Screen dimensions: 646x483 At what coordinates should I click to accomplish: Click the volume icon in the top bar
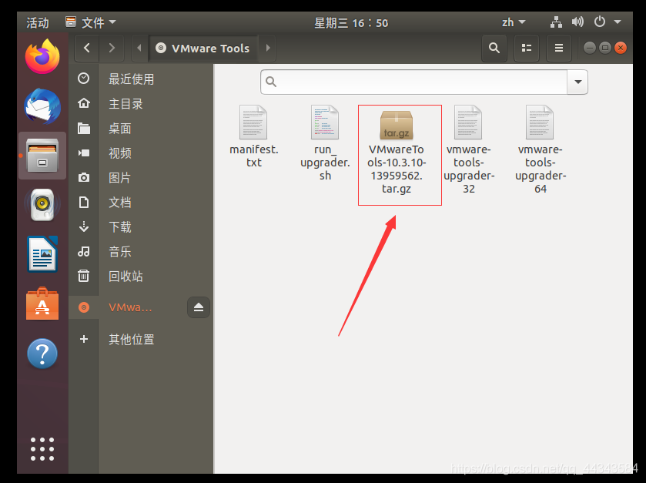(577, 22)
